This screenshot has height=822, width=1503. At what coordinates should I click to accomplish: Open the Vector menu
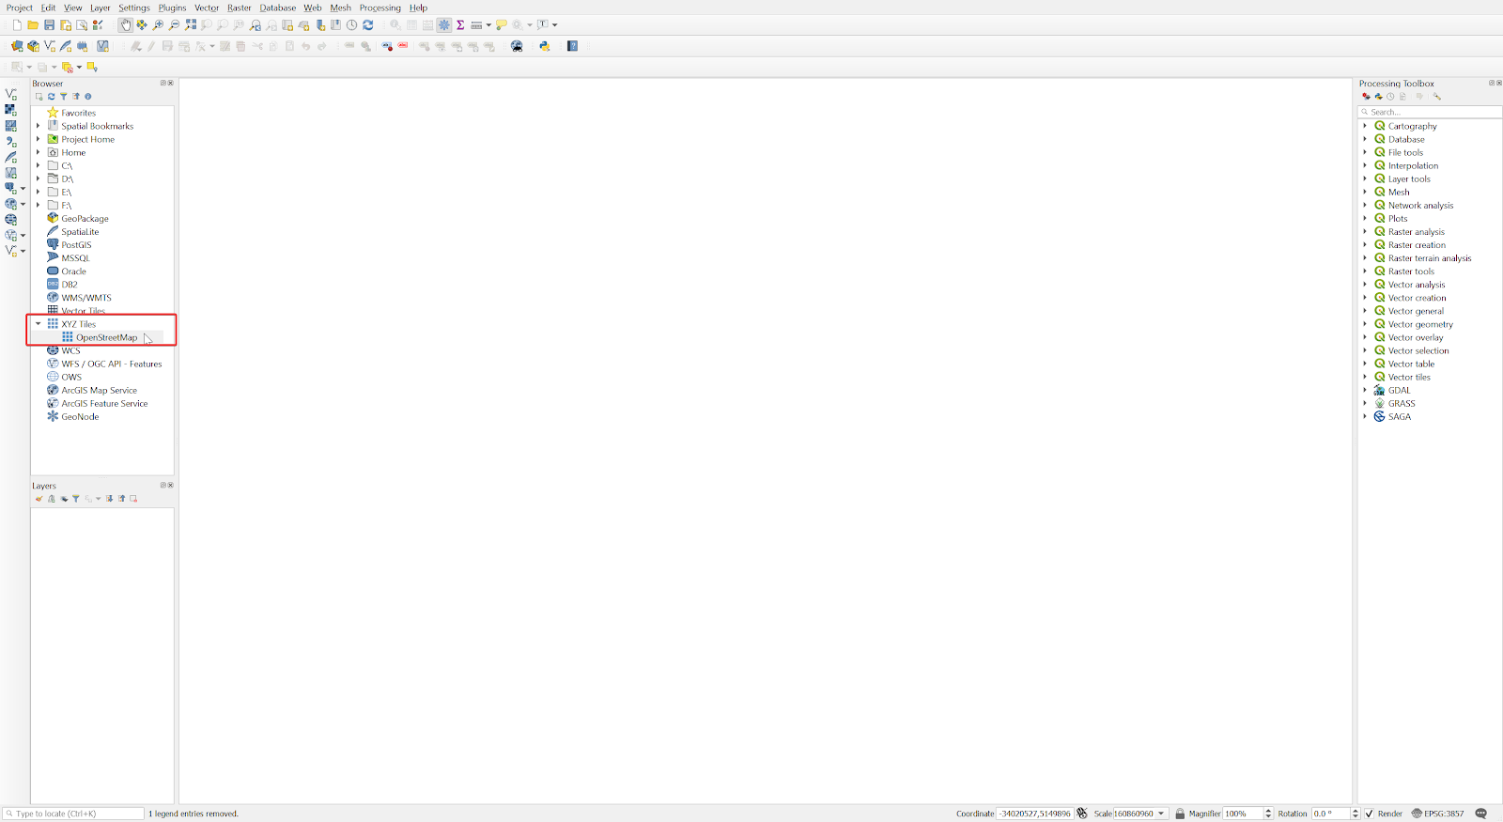[207, 8]
